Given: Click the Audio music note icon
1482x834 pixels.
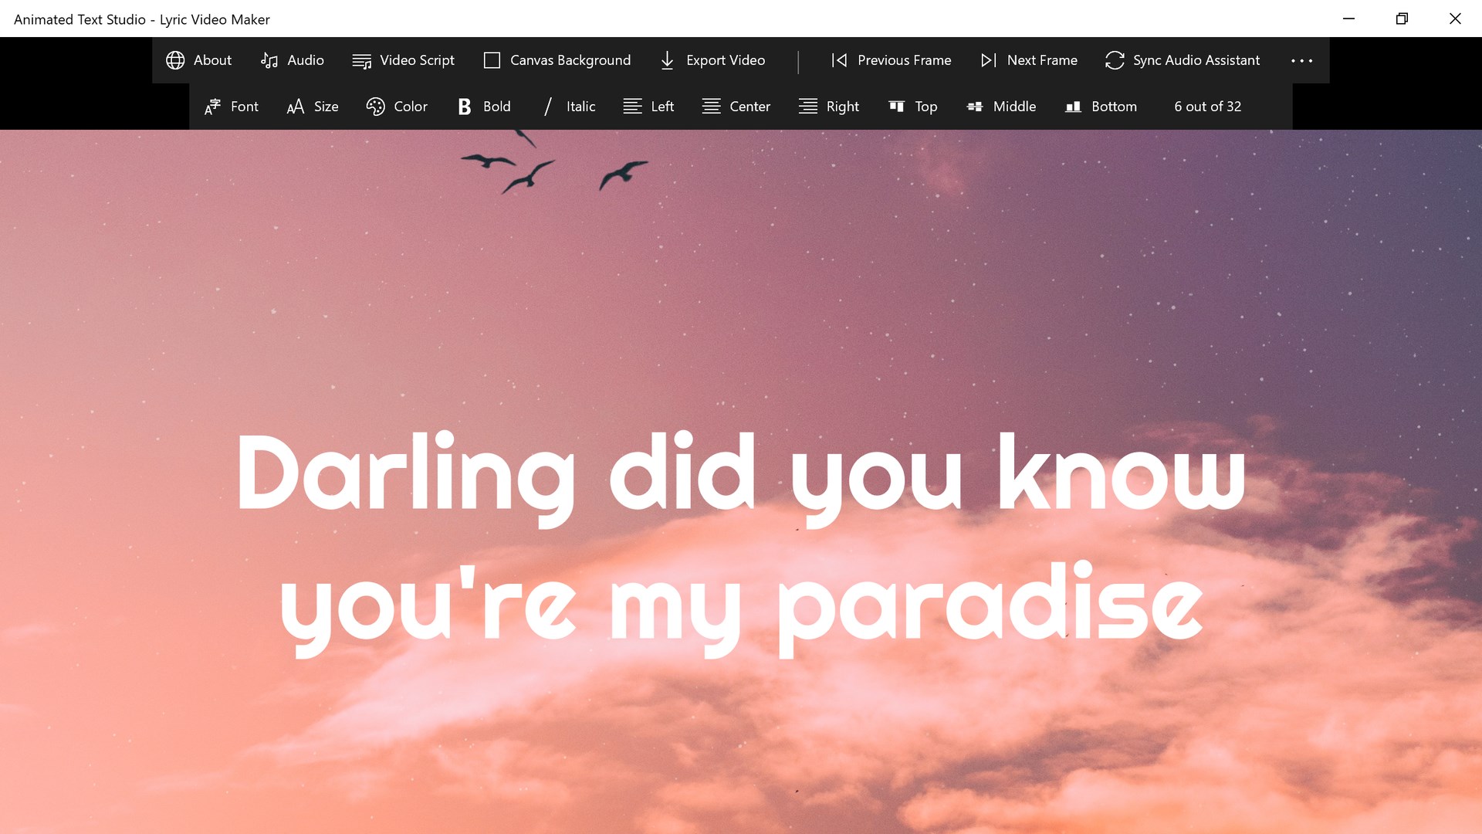Looking at the screenshot, I should point(269,60).
